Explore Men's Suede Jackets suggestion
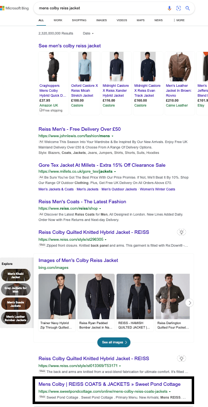 pos(16,304)
